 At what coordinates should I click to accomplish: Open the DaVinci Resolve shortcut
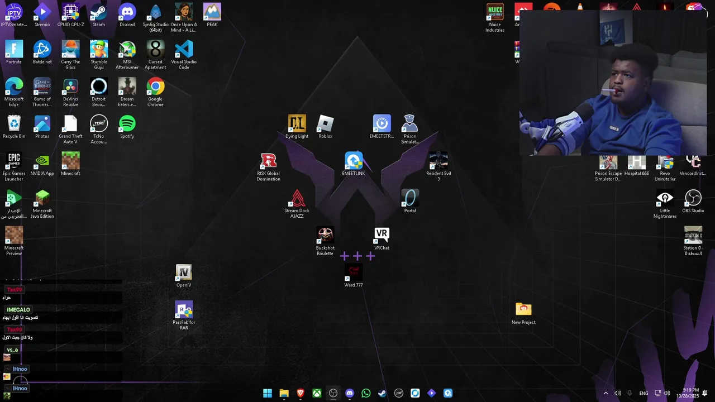70,92
